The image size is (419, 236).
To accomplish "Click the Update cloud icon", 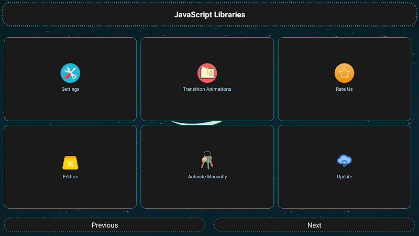I will click(344, 160).
